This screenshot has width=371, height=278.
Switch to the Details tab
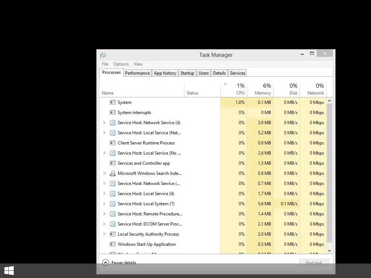(x=219, y=73)
